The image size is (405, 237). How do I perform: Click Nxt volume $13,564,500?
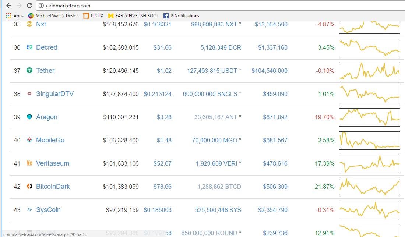pyautogui.click(x=271, y=25)
